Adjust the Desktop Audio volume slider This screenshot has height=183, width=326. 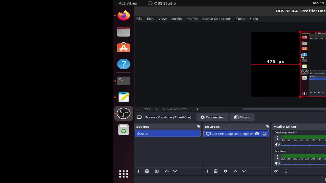pos(304,145)
